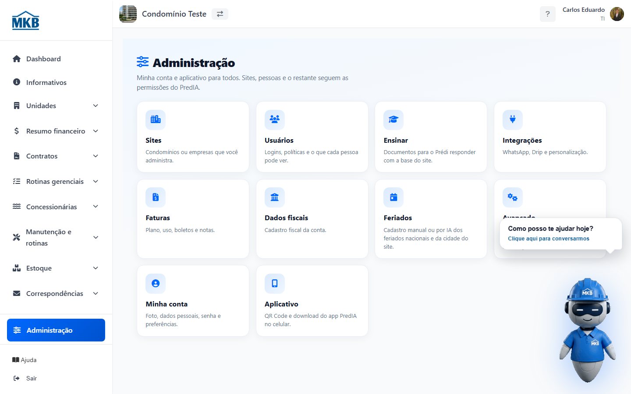This screenshot has height=394, width=631.
Task: Open the Ensinar card title
Action: [x=396, y=141]
